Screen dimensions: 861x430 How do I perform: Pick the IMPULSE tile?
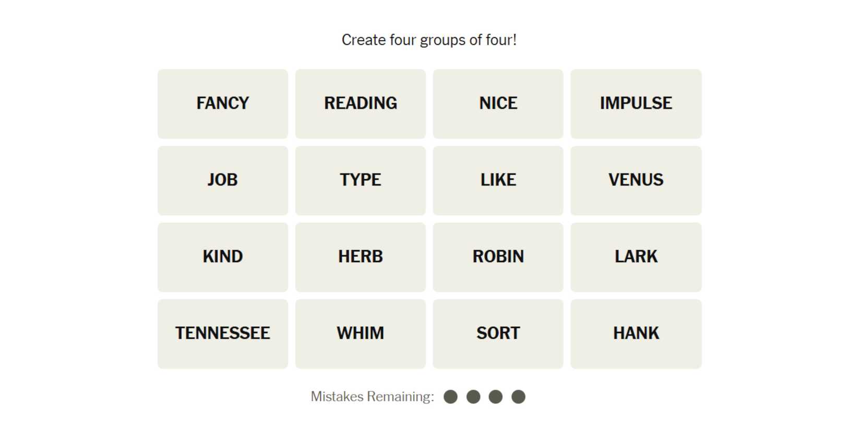(x=636, y=104)
